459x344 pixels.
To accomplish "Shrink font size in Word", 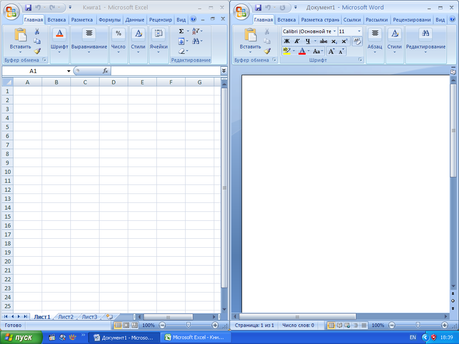I will point(341,52).
